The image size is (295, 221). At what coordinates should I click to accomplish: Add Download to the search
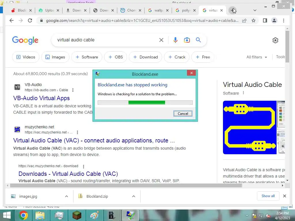point(145,57)
